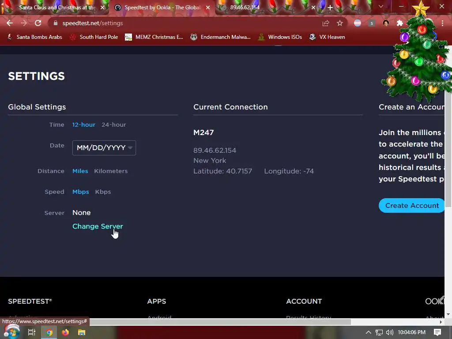Screen dimensions: 452x339
Task: Open Windows ISOs bookmark
Action: (280, 37)
